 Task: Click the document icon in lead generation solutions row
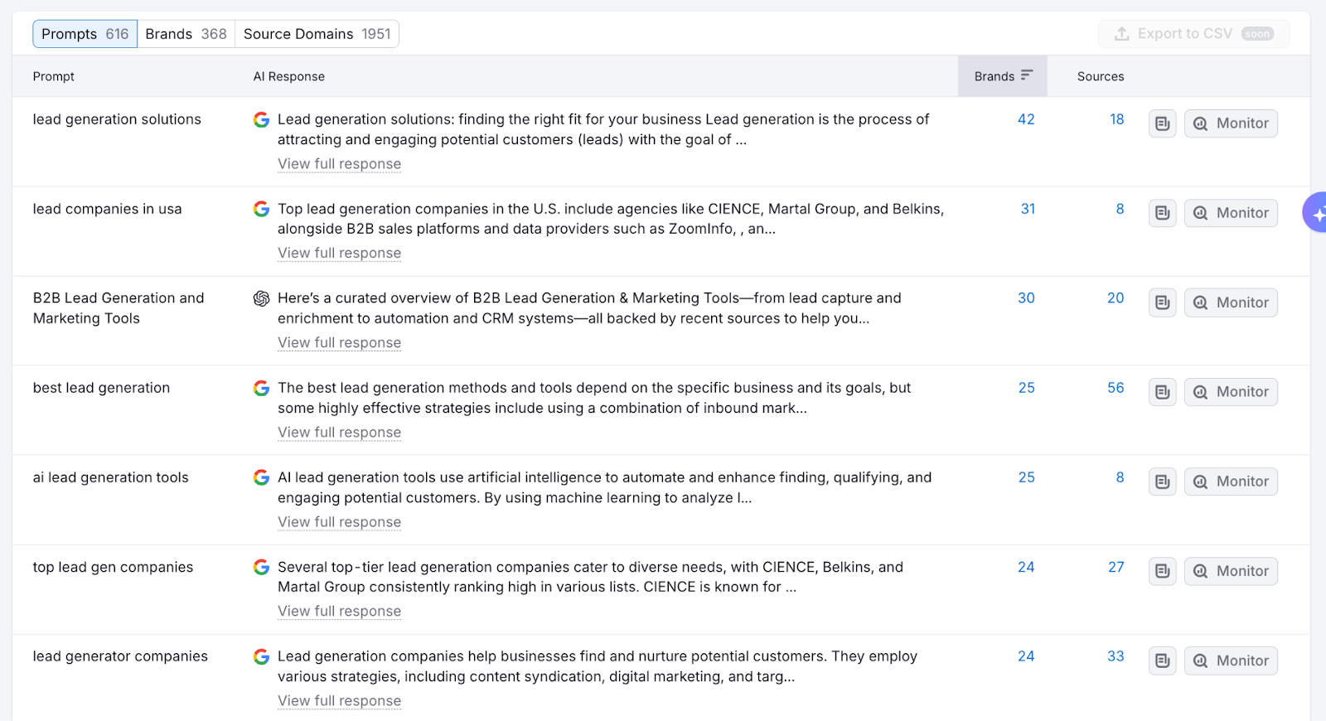(1162, 123)
